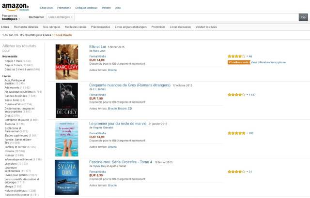This screenshot has height=198, width=310.
Task: Open Vendez vos livres
Action: 206,27
